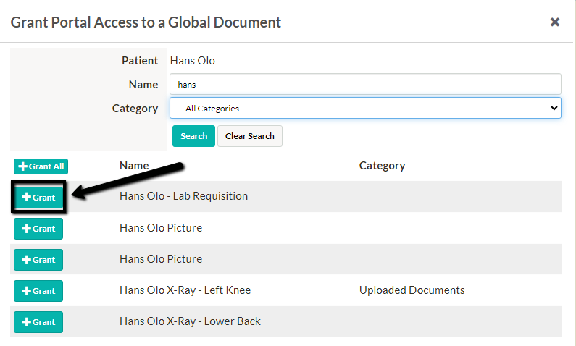Grant access to the Lab Requisition document
The height and width of the screenshot is (346, 576).
[38, 197]
